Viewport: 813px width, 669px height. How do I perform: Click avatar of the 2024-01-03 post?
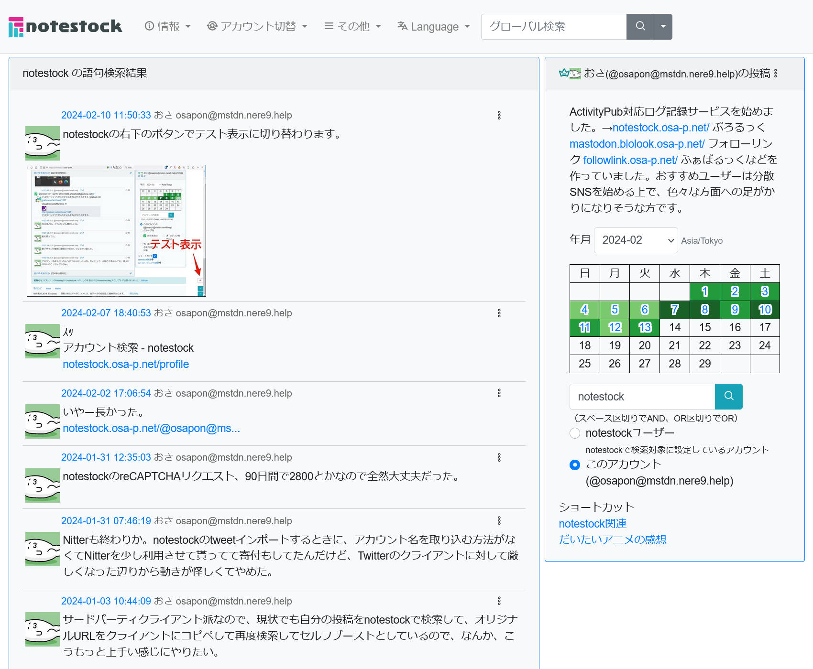pyautogui.click(x=43, y=629)
